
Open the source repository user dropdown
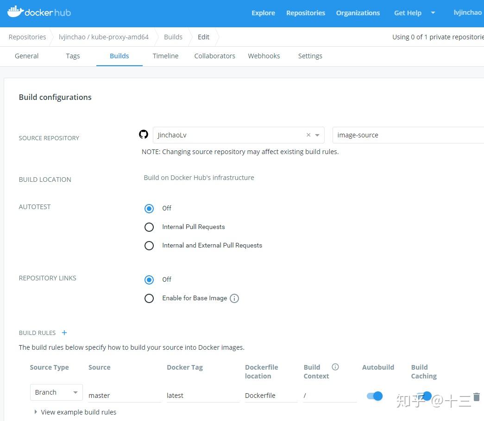point(317,135)
